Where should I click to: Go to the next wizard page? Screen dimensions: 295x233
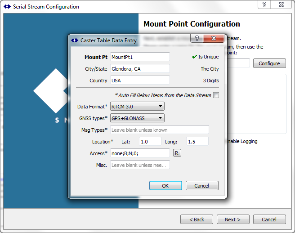click(x=233, y=220)
